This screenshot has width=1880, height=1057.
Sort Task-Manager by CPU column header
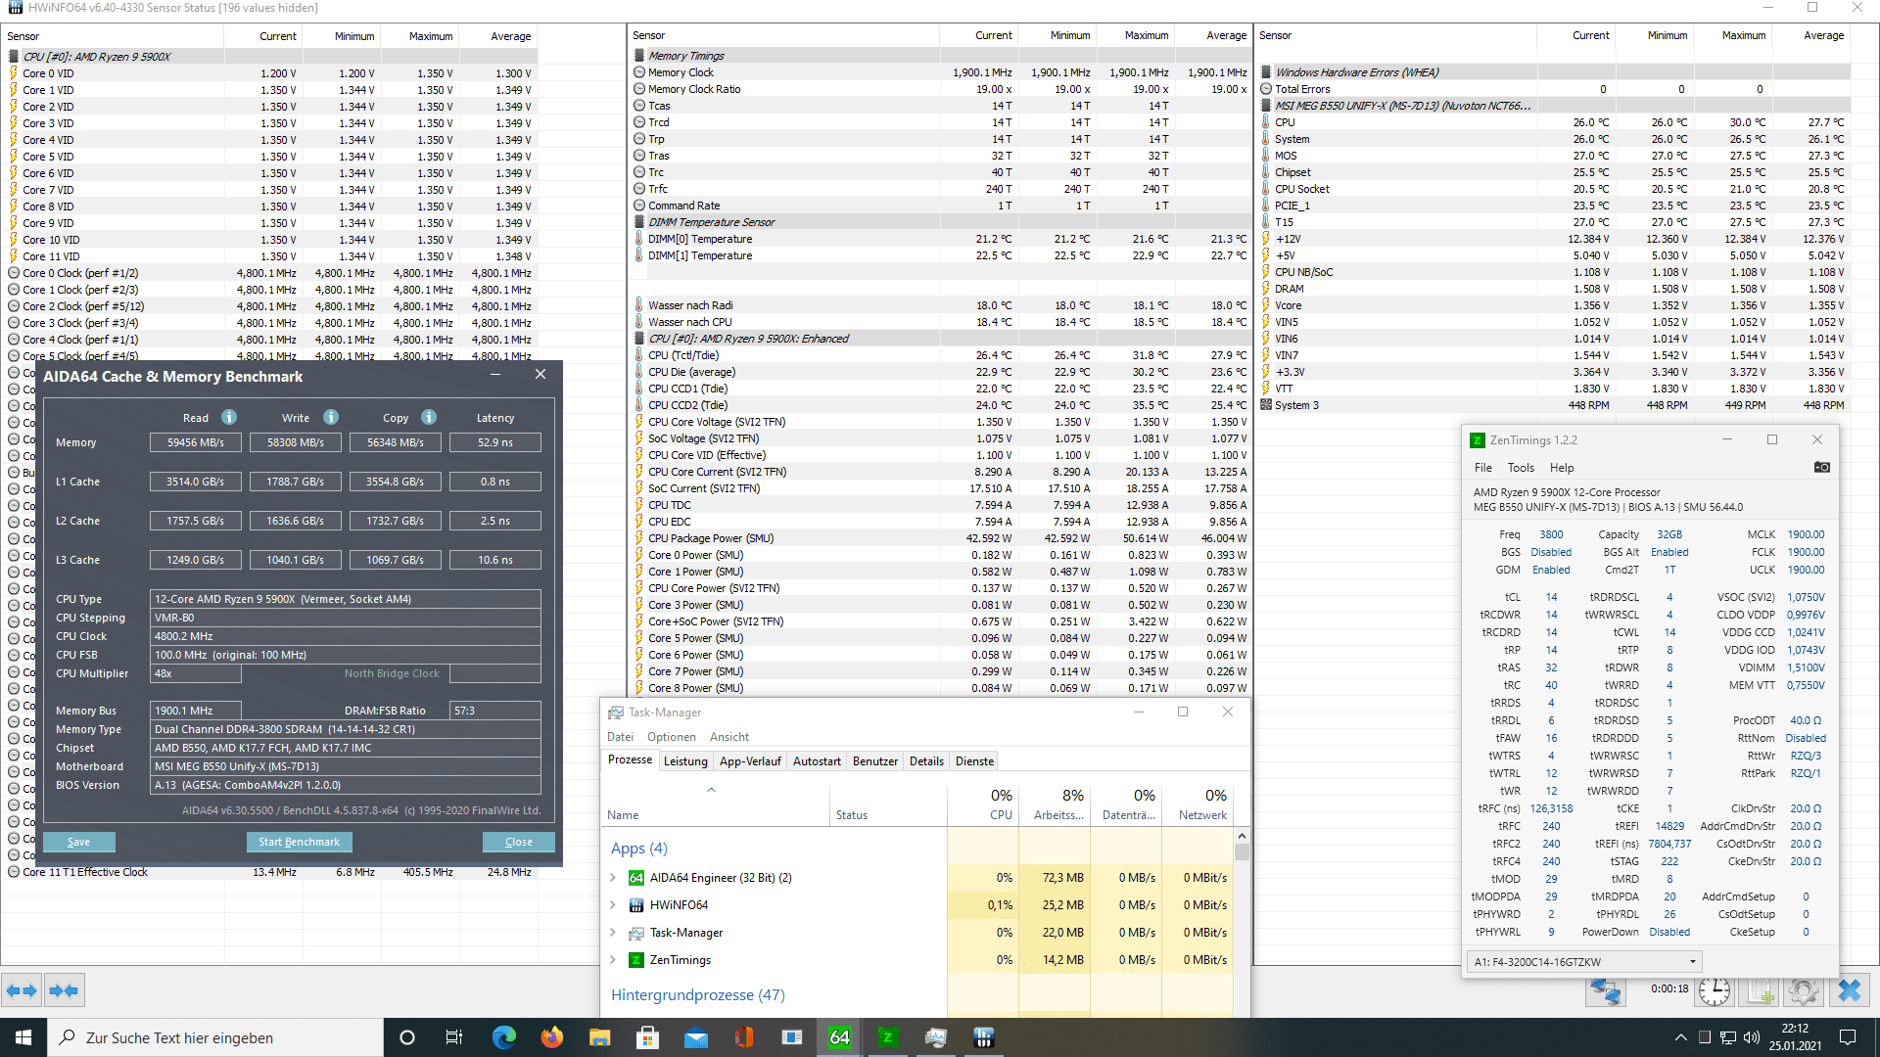coord(983,804)
